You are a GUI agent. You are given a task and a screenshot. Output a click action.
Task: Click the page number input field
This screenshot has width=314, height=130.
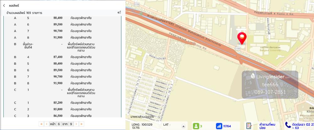coord(59,124)
